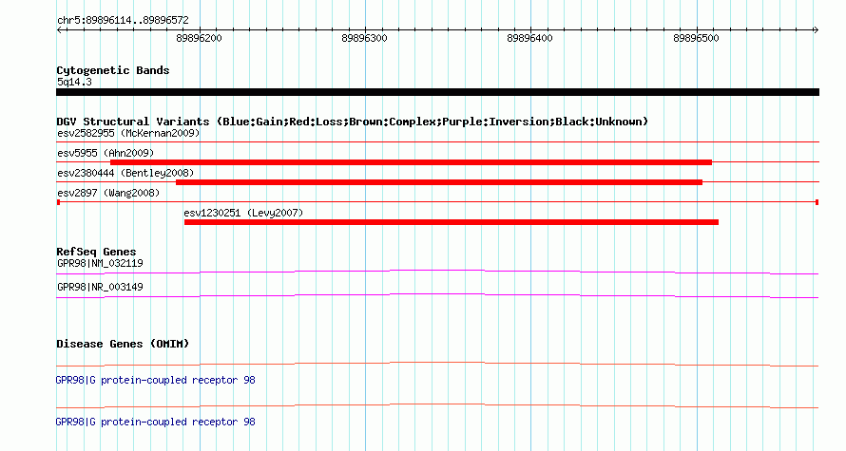The width and height of the screenshot is (846, 451).
Task: Open the GPR98|NM_032119 transcript label
Action: tap(101, 264)
